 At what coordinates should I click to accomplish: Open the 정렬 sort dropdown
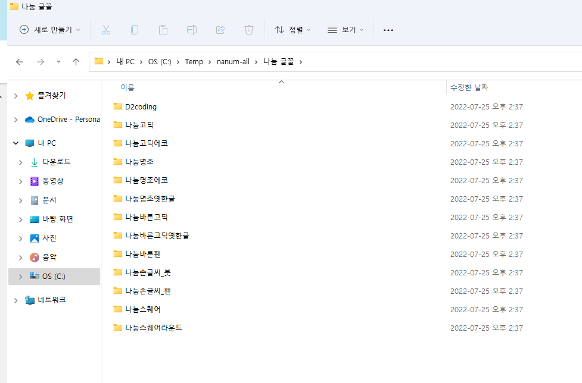click(x=292, y=30)
